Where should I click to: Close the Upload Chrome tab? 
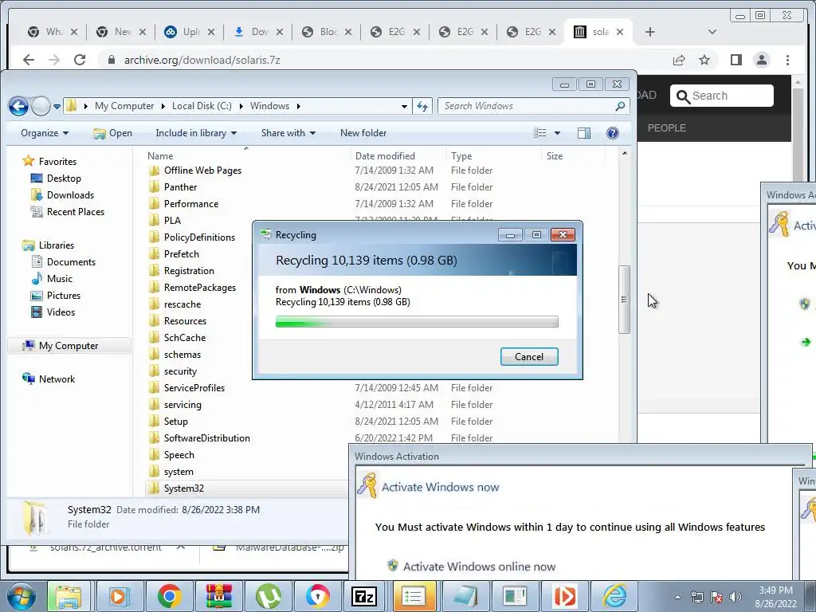click(210, 32)
